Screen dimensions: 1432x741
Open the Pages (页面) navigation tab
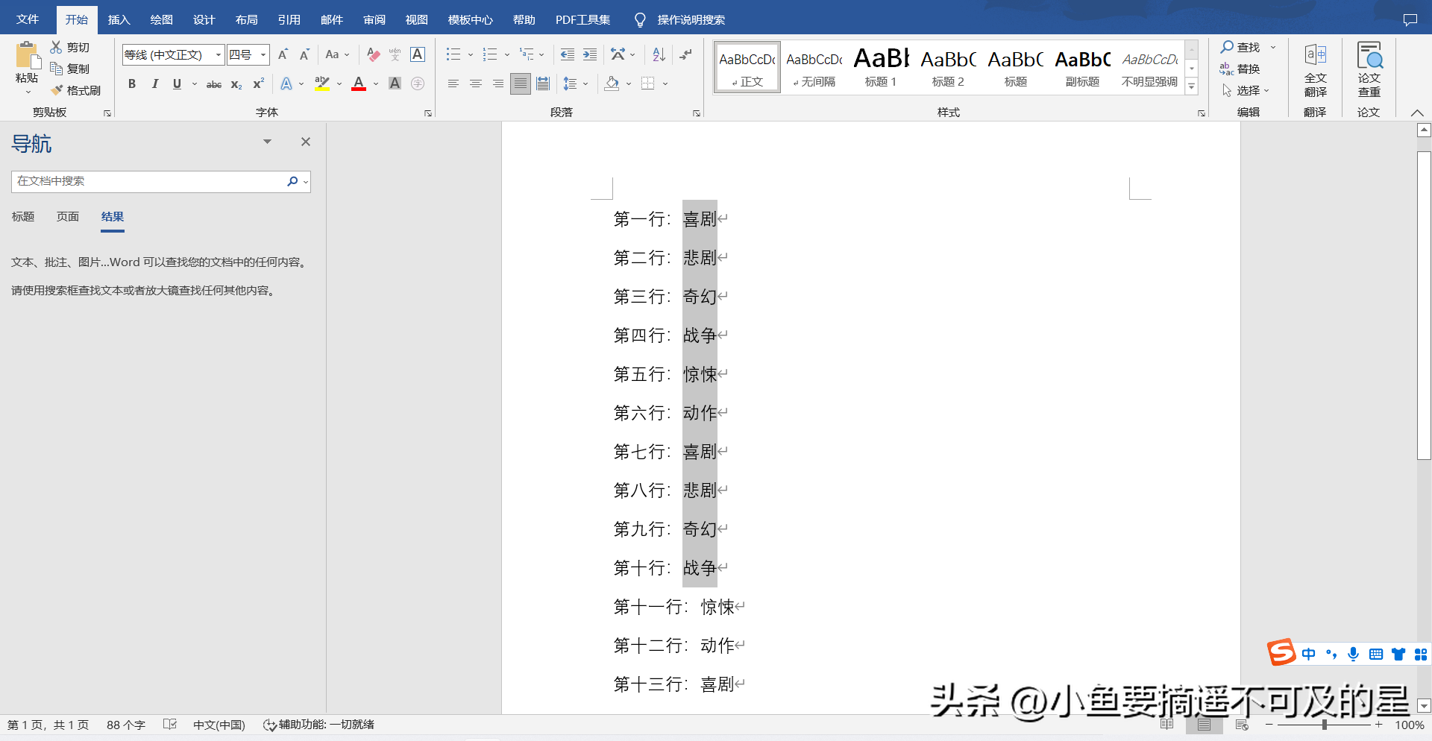click(x=68, y=216)
